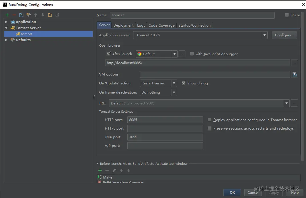Click the HTTPs port field
Viewport: 306px width, 198px height.
[165, 128]
